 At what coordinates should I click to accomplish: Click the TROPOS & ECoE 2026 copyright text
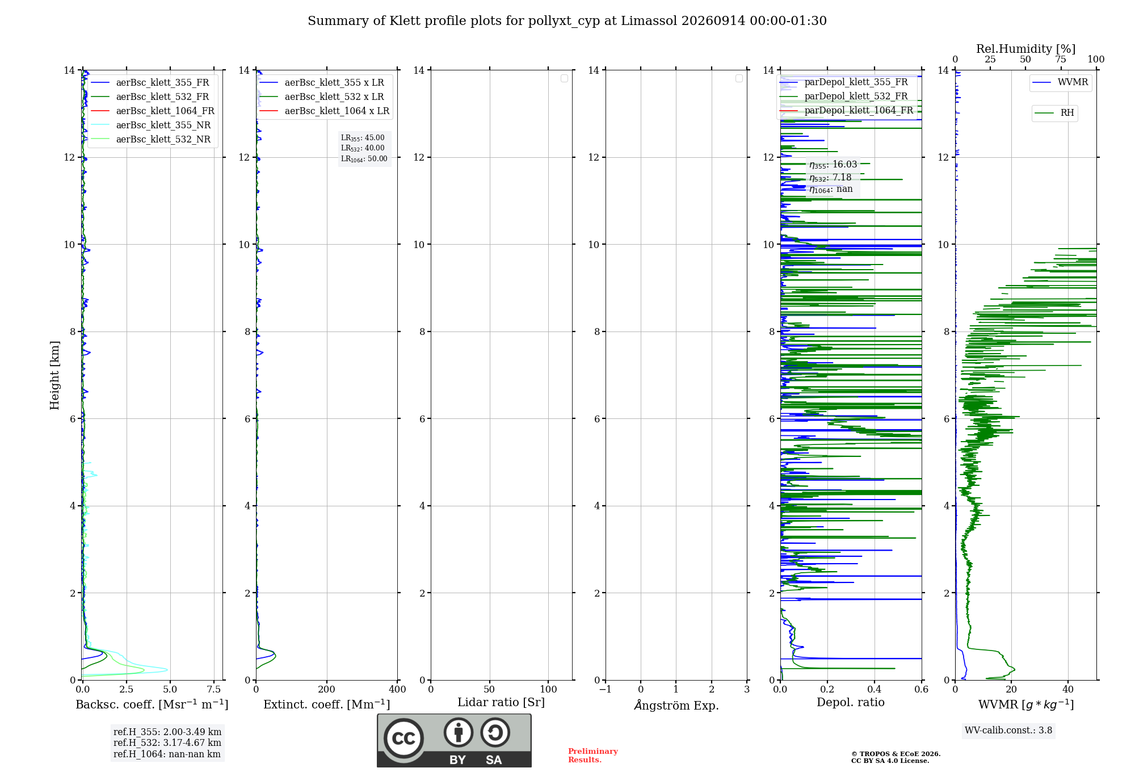click(896, 754)
